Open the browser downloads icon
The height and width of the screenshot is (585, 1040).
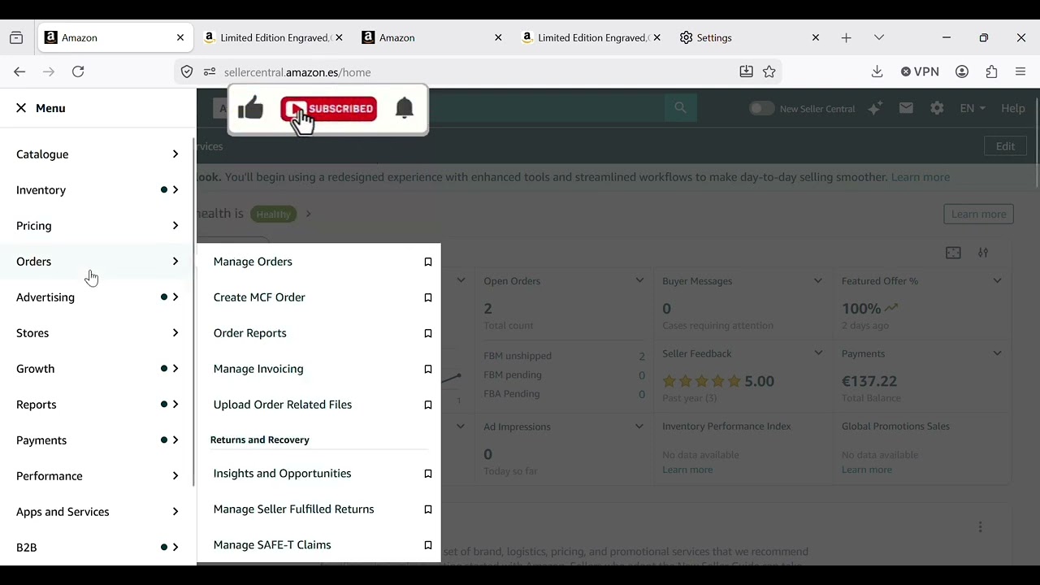[877, 71]
